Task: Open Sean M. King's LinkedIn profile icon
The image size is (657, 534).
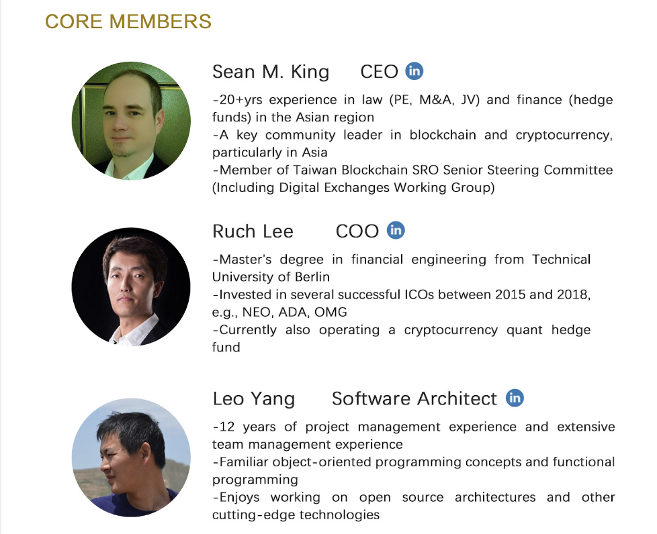Action: point(414,71)
